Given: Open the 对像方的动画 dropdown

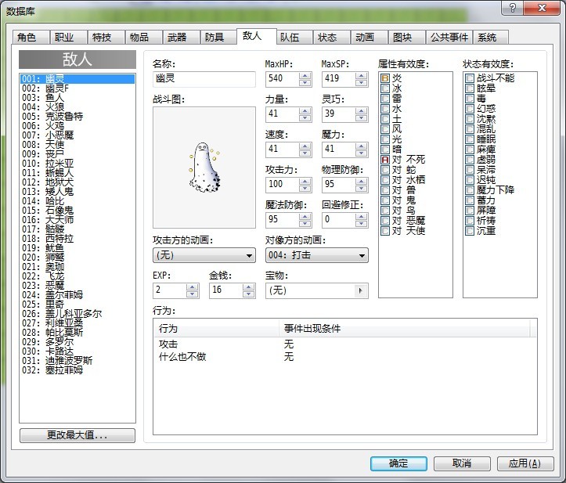Looking at the screenshot, I should pos(317,255).
